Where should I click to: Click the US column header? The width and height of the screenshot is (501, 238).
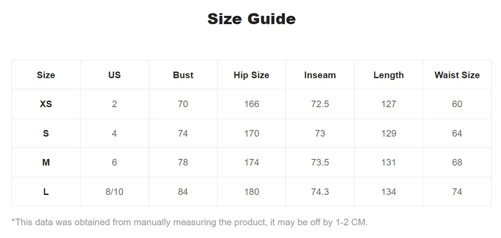pyautogui.click(x=114, y=75)
